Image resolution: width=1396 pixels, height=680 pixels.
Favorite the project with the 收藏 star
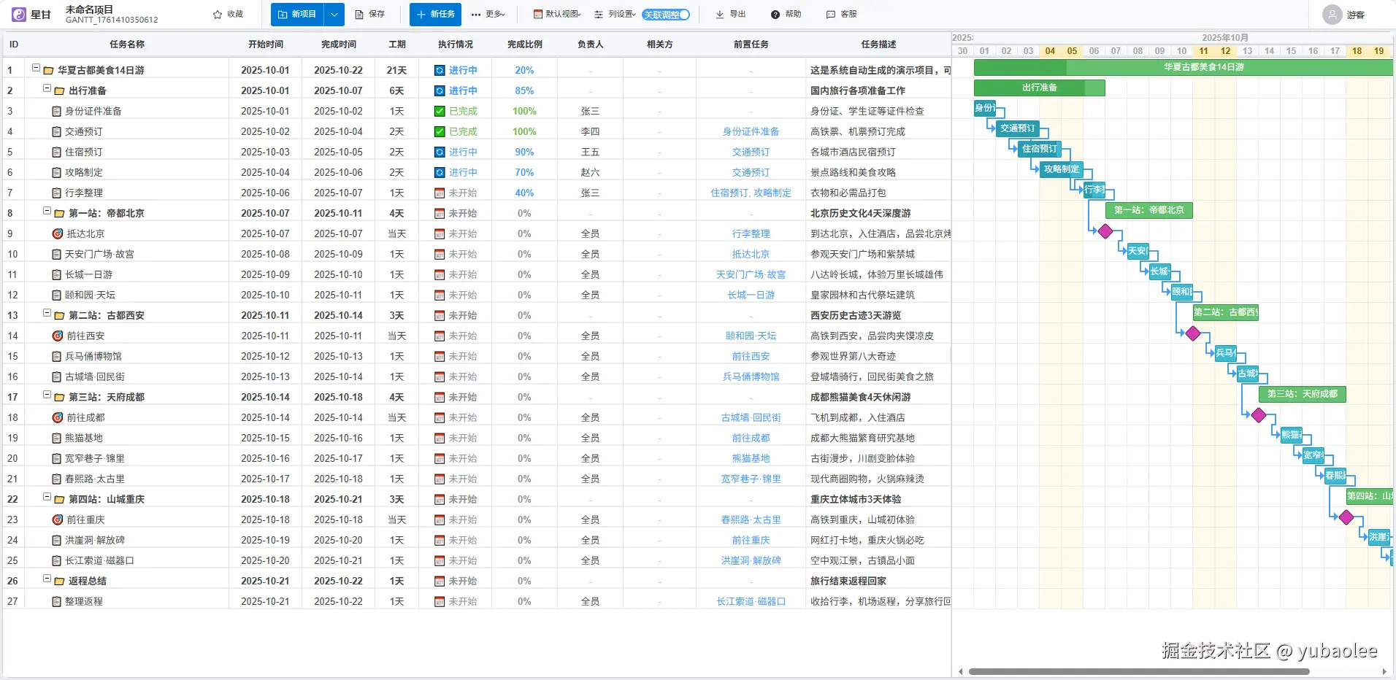tap(228, 15)
